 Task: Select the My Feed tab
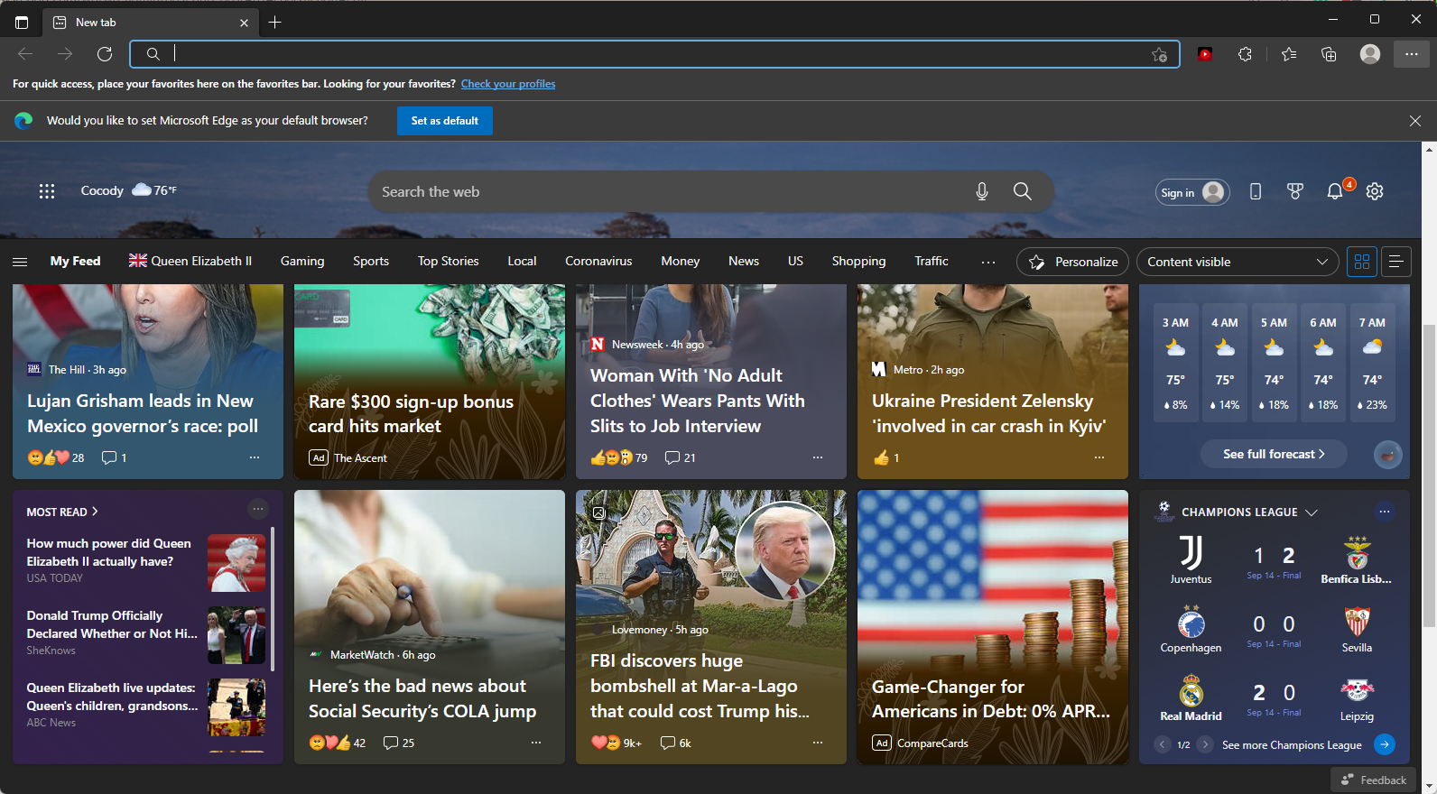[75, 261]
